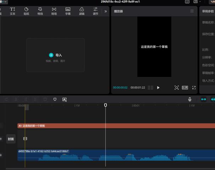Select the 转场 transitions icon

point(54,11)
